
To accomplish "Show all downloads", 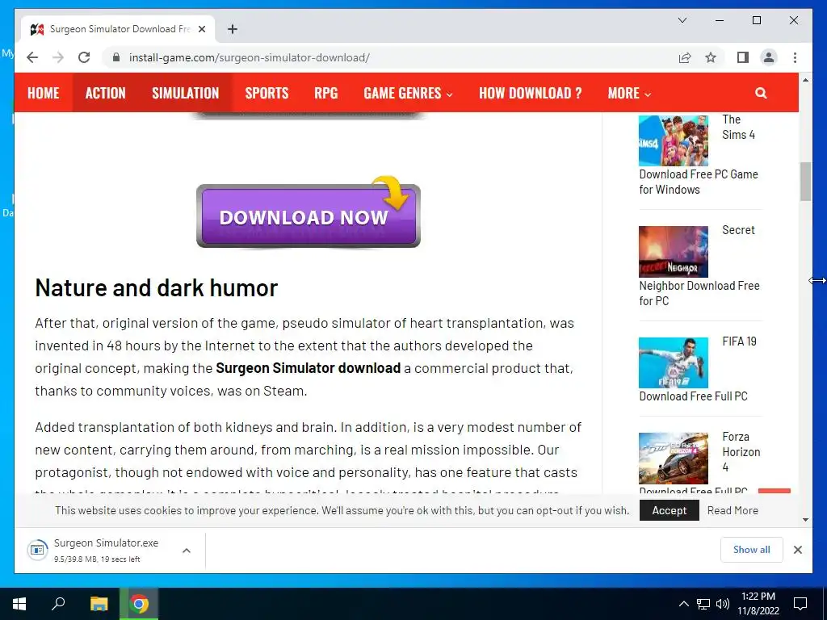I will click(x=752, y=550).
